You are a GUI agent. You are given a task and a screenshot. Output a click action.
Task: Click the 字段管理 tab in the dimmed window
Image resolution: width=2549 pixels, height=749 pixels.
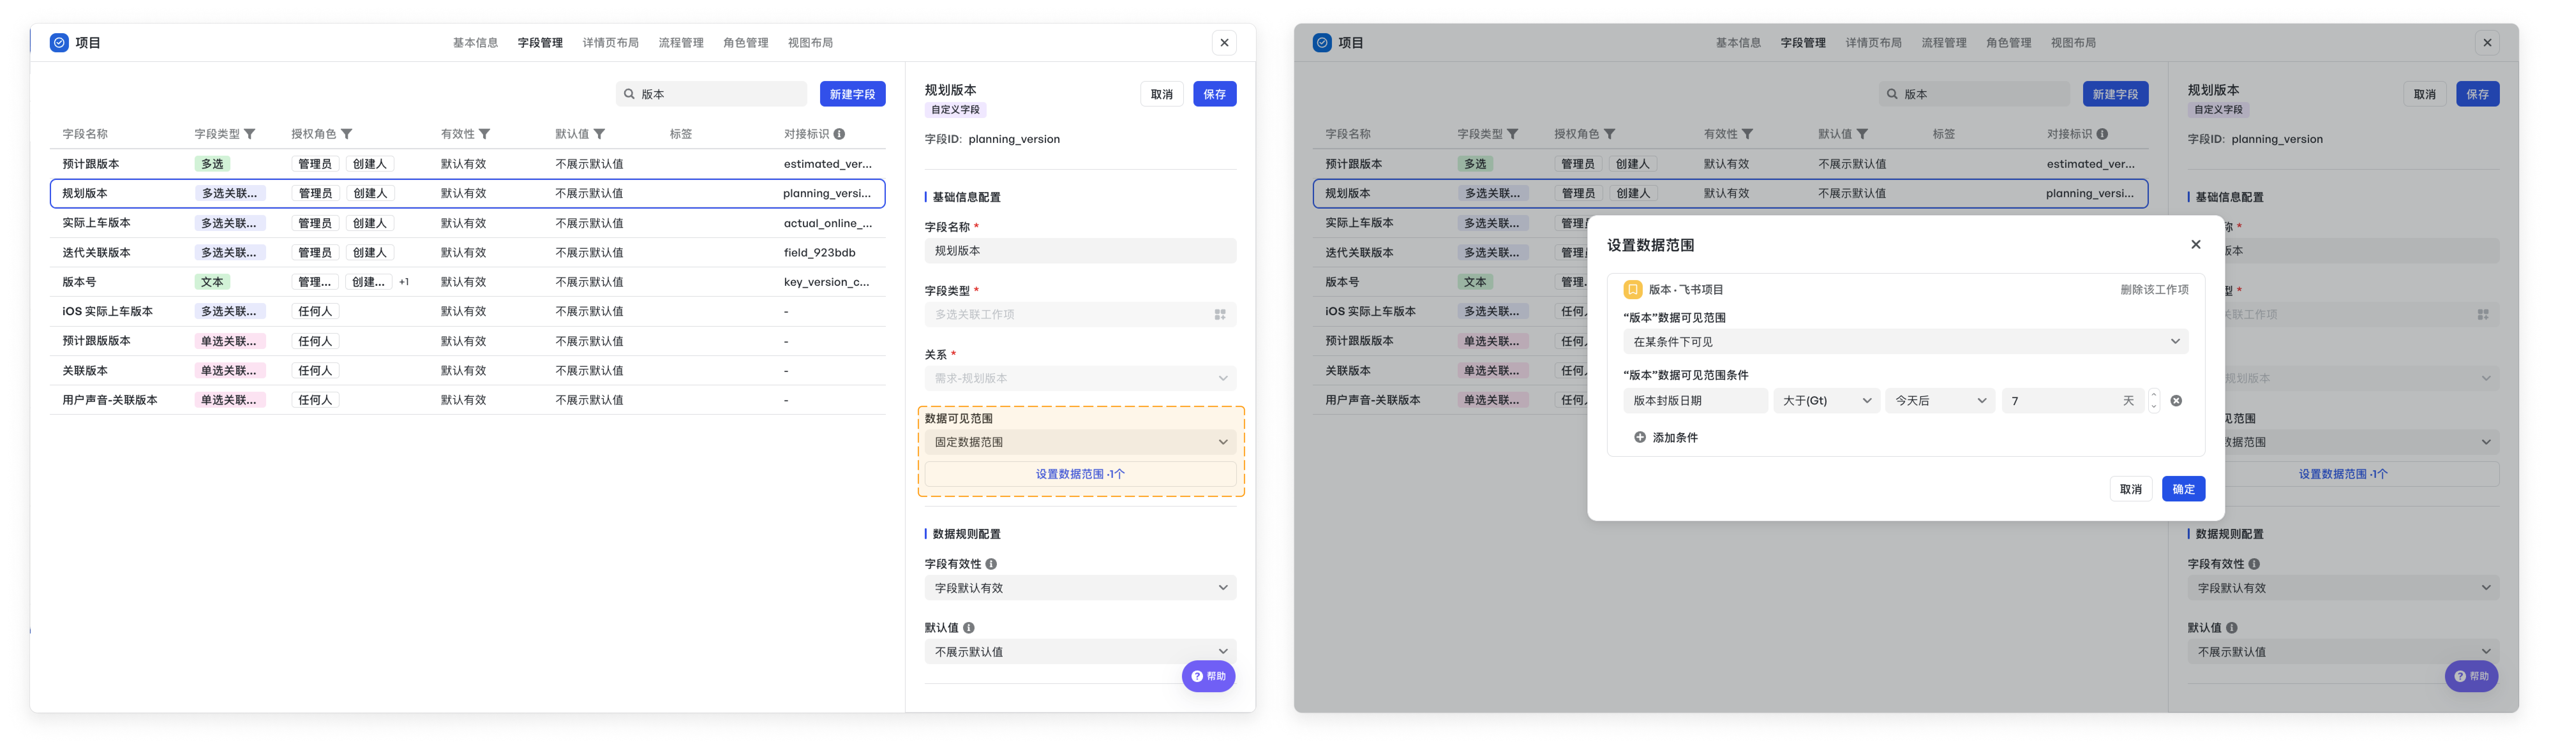click(x=1803, y=42)
